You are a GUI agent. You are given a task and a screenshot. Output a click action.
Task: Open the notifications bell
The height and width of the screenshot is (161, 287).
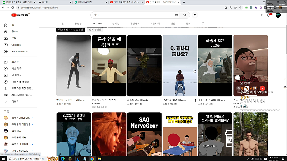pos(268,15)
